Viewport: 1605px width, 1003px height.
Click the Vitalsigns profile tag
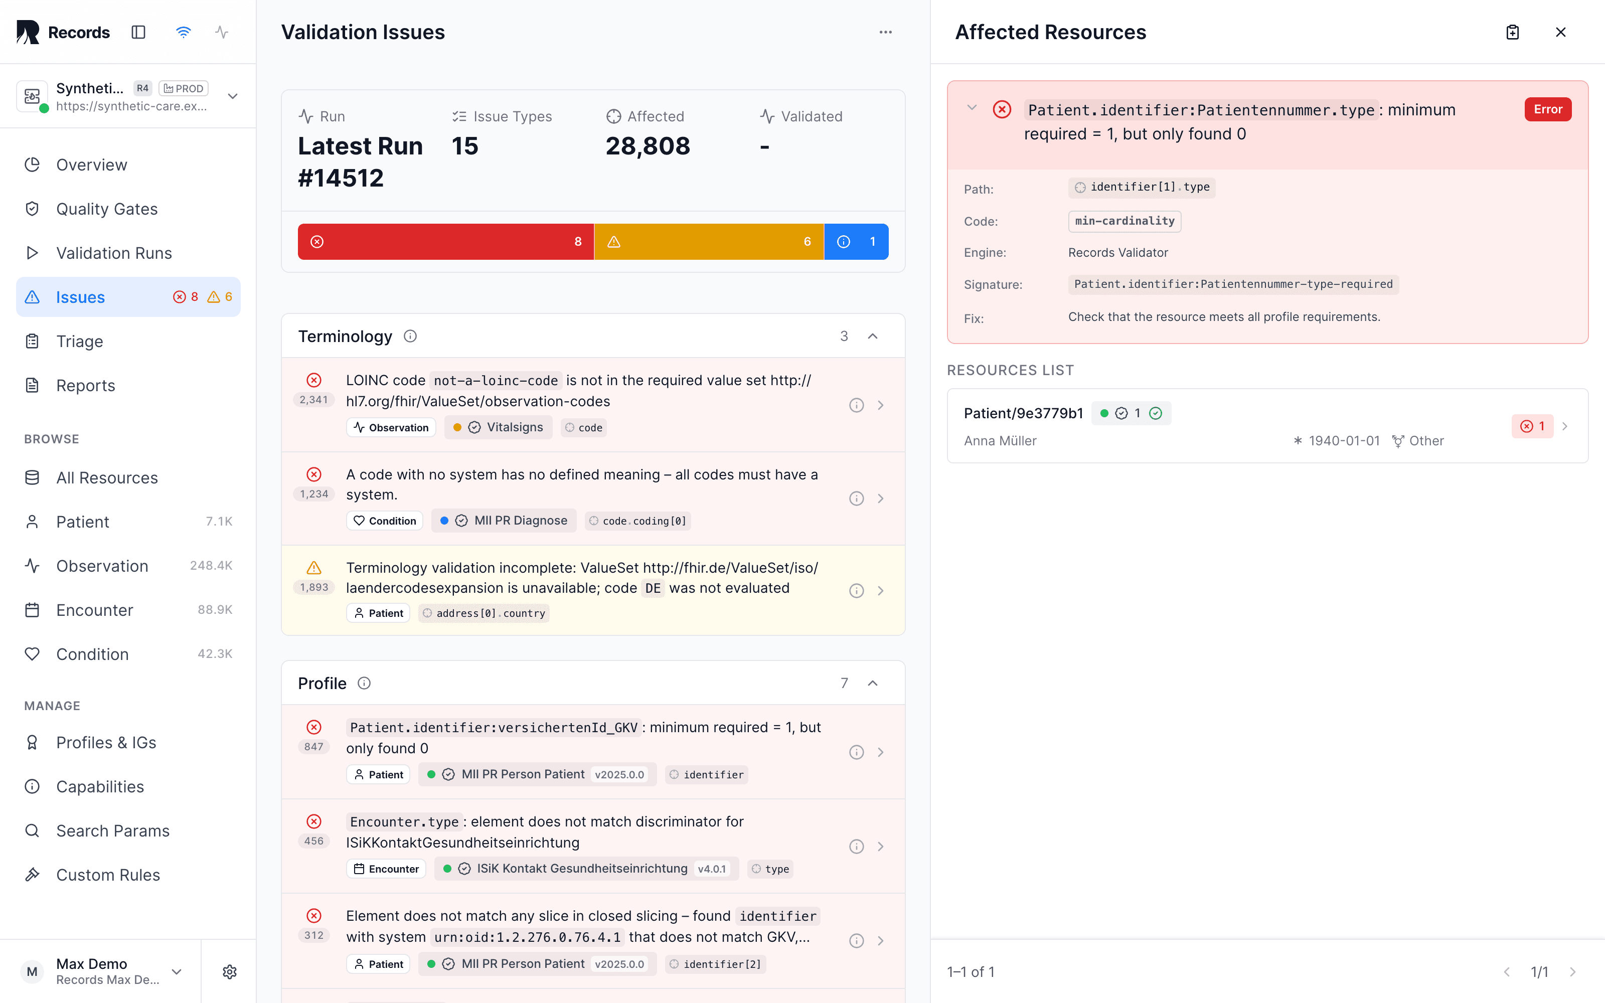point(498,427)
